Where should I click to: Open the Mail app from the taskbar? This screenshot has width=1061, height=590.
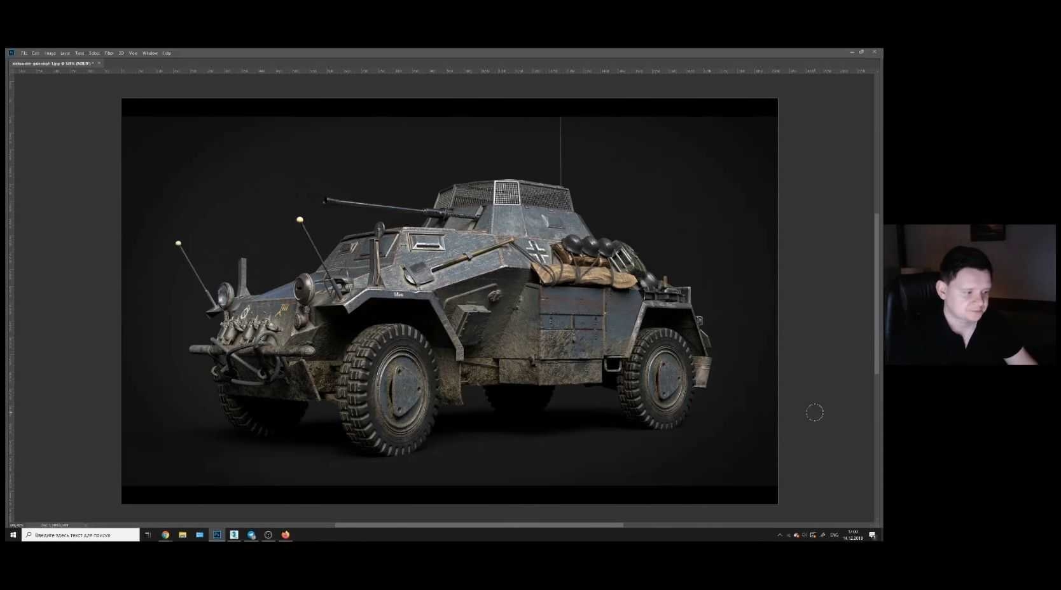[200, 535]
